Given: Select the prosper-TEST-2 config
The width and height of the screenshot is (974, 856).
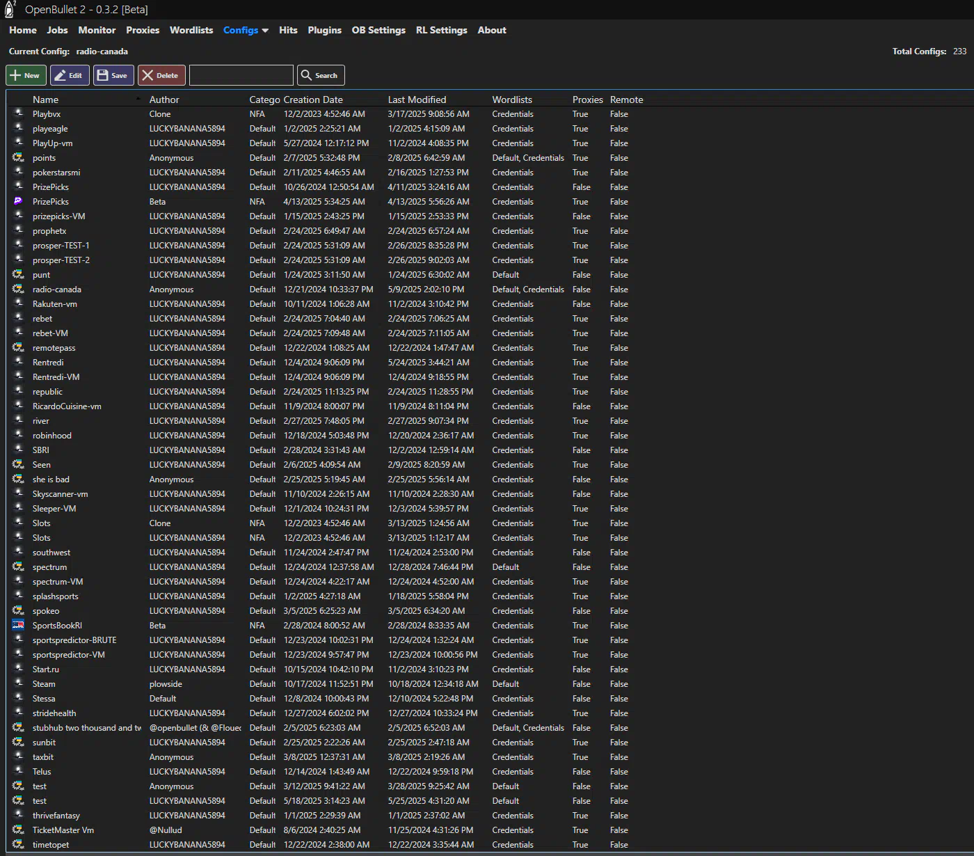Looking at the screenshot, I should pos(61,260).
